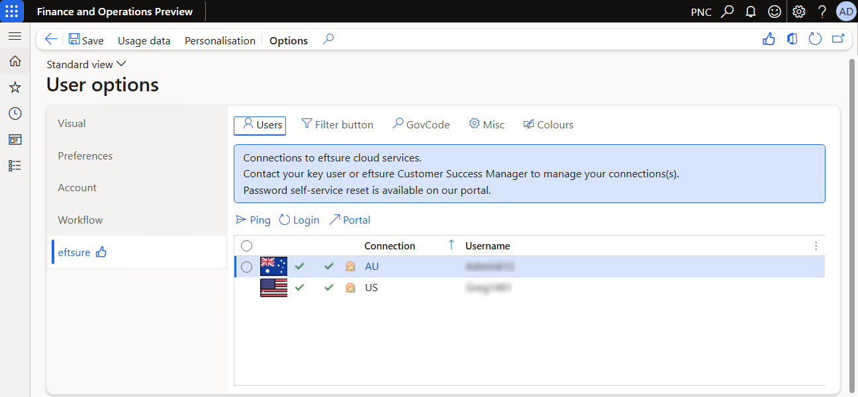Click the Australian flag in the AU row
This screenshot has width=858, height=397.
(273, 266)
